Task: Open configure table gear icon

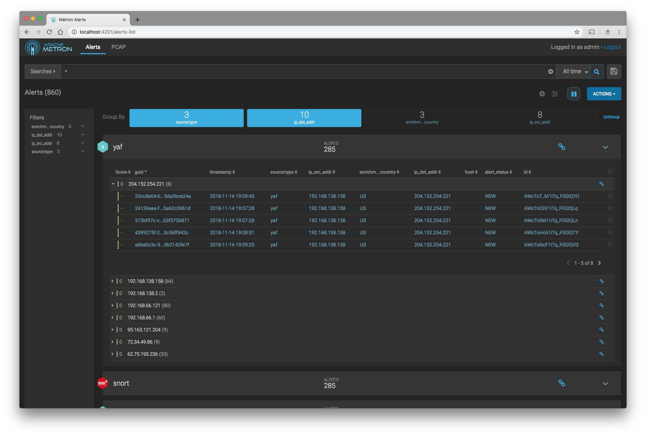Action: click(542, 94)
